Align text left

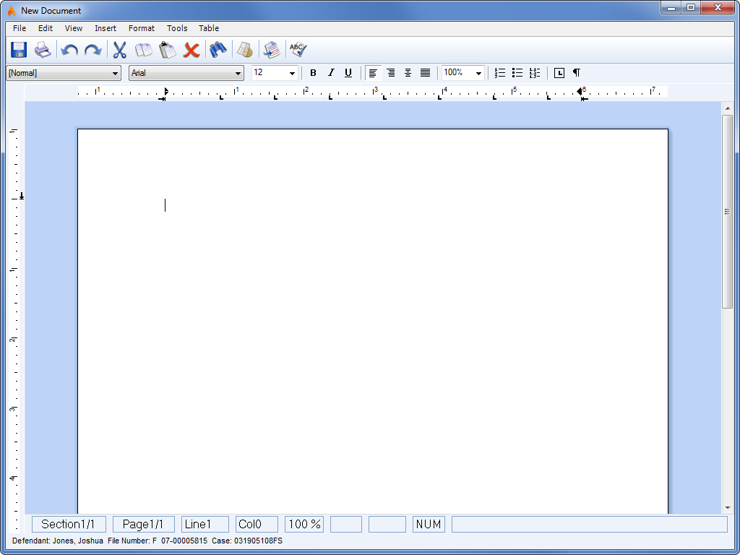[374, 73]
